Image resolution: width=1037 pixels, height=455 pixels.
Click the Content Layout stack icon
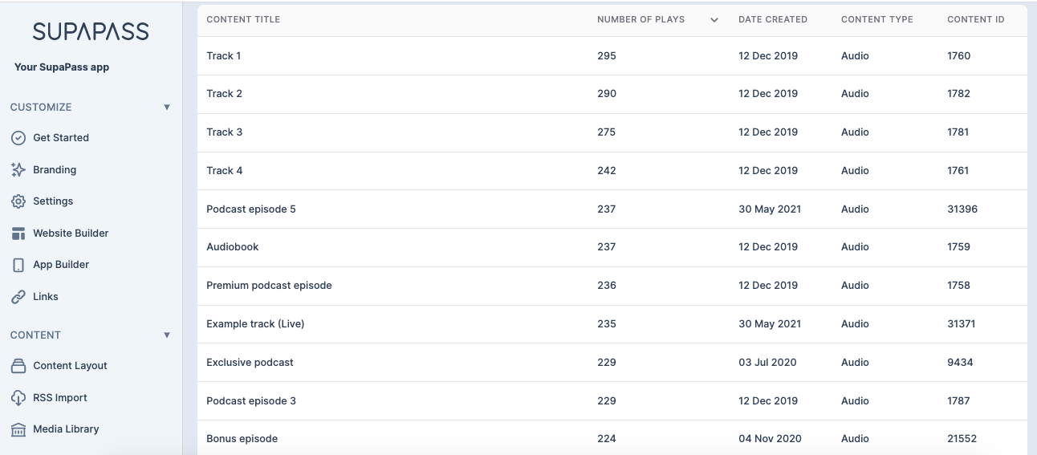pyautogui.click(x=18, y=366)
